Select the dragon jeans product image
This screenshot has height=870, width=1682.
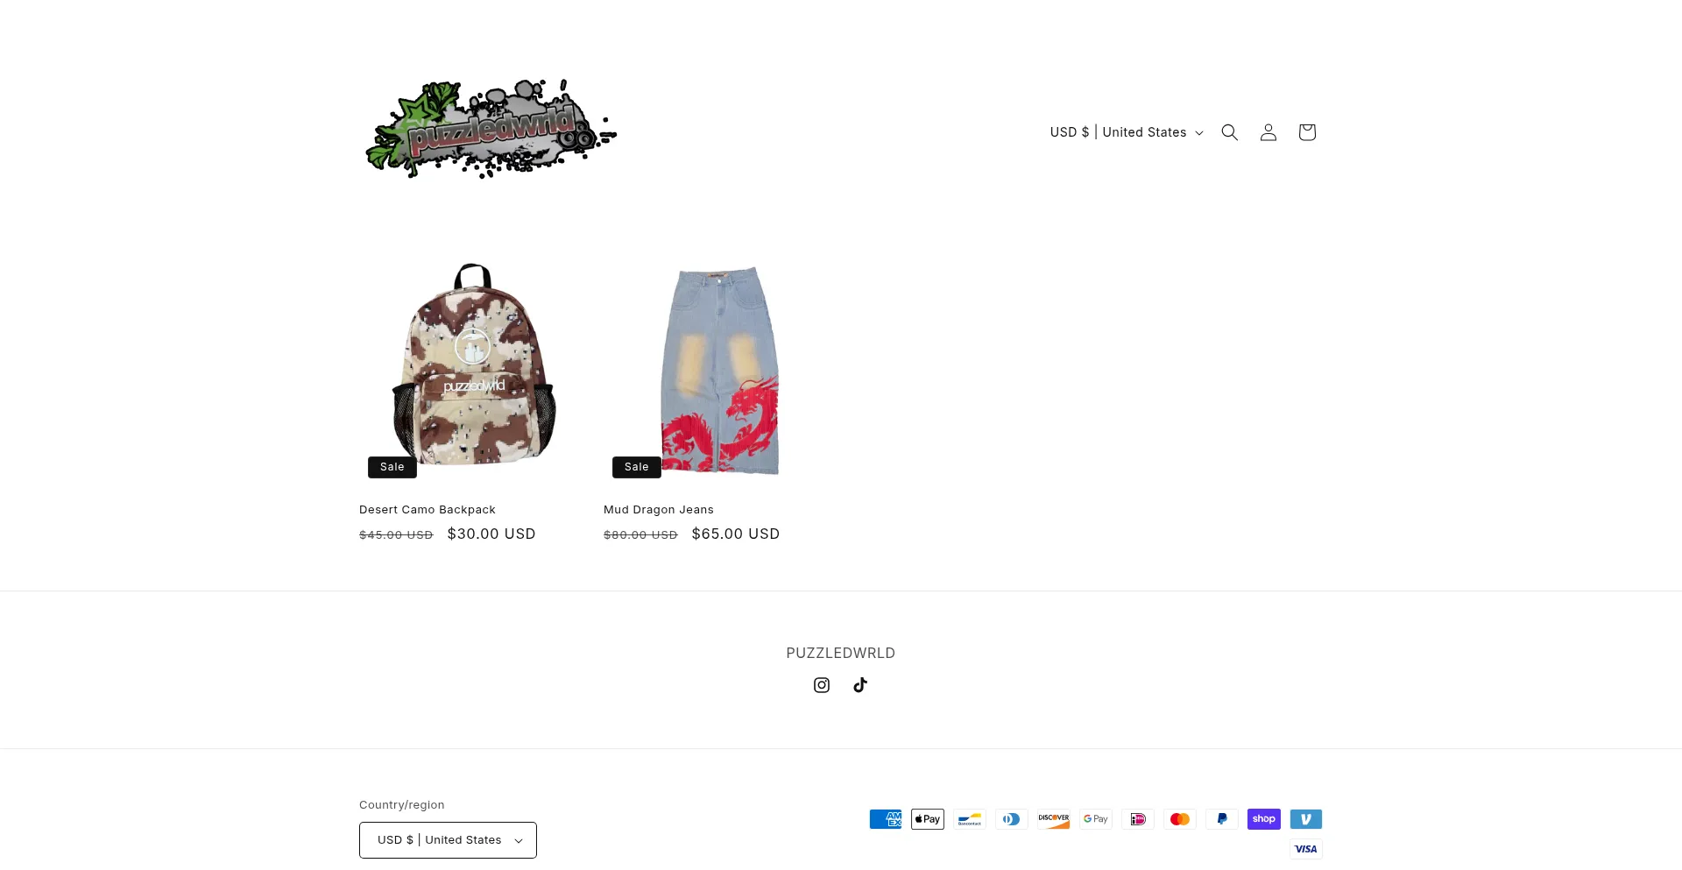718,370
